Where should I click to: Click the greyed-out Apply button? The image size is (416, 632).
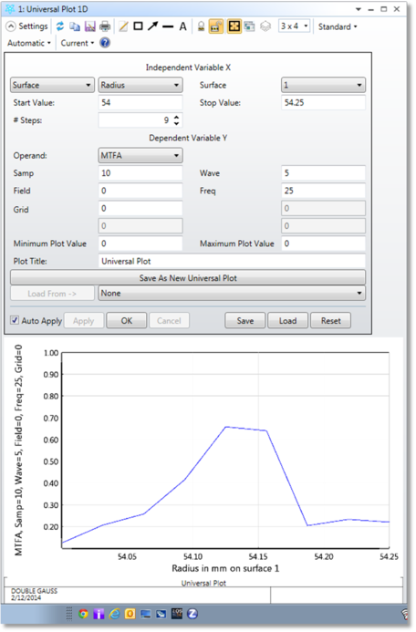(x=83, y=321)
